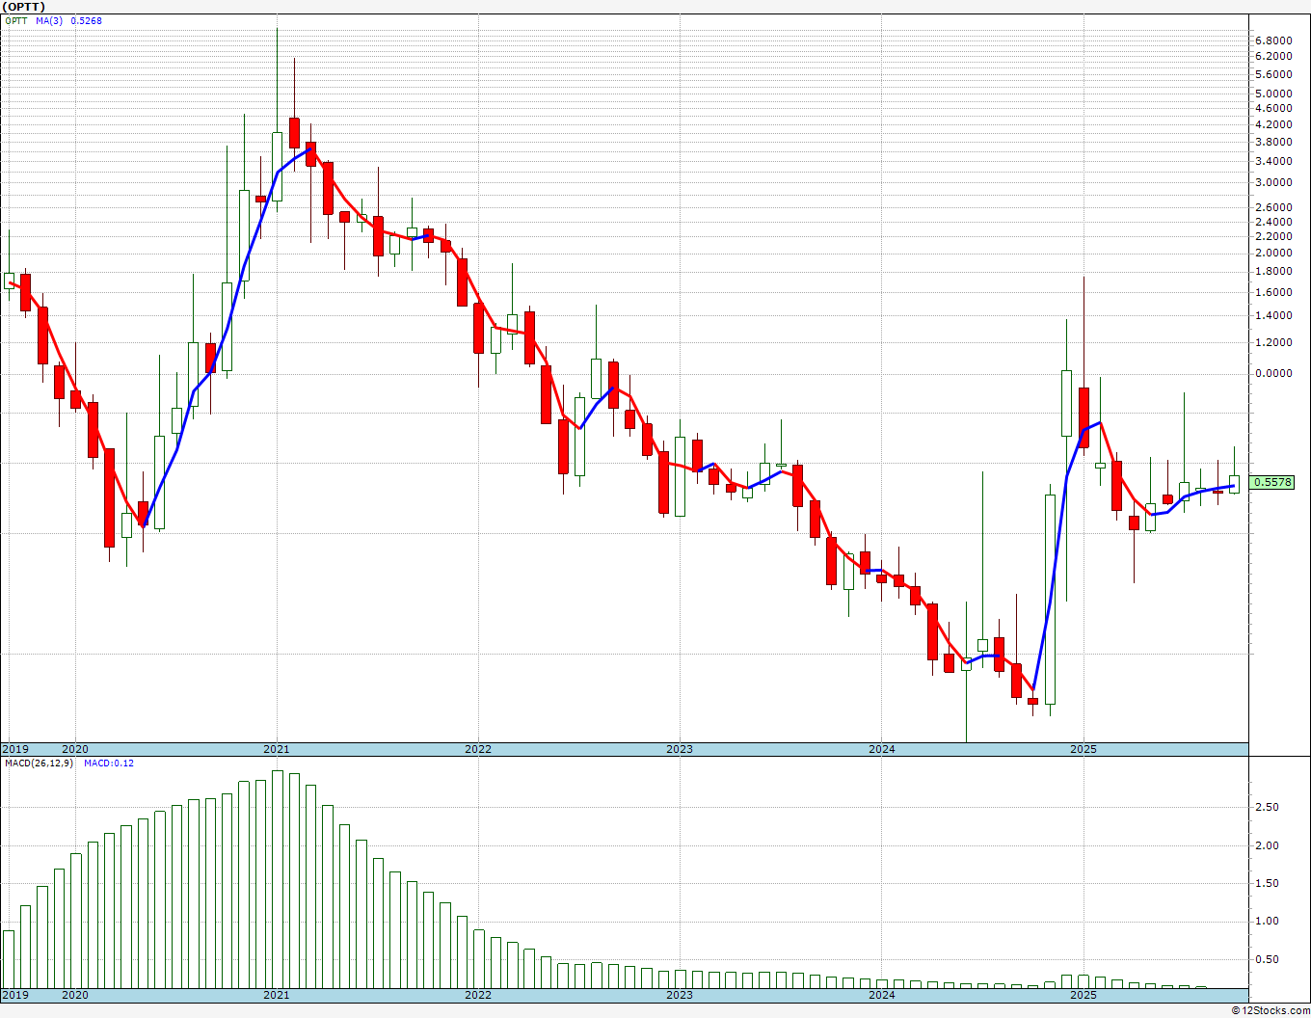This screenshot has height=1018, width=1311.
Task: Select 2023 on the price chart time axis
Action: 679,749
